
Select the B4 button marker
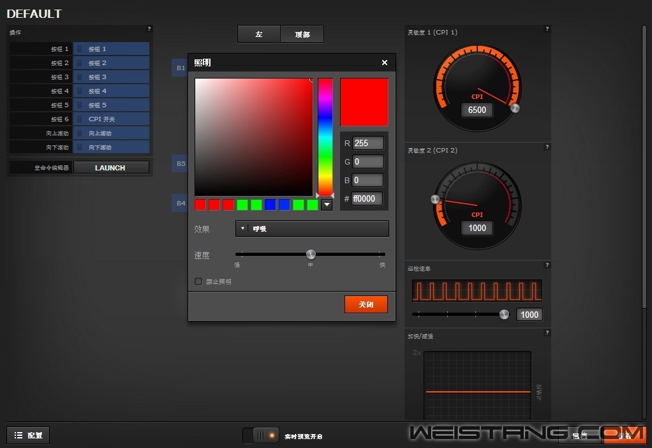pos(181,203)
